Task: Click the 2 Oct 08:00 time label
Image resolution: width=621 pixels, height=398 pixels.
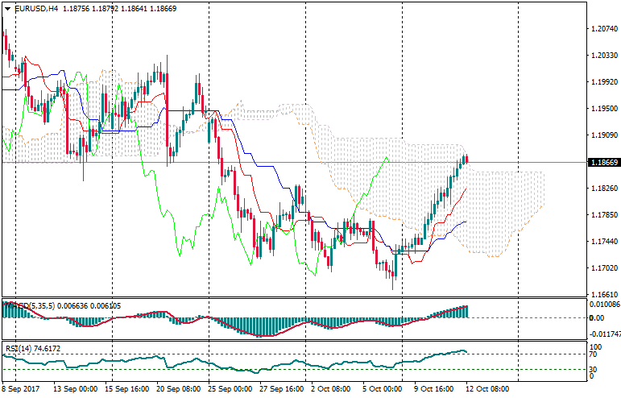Action: [330, 388]
